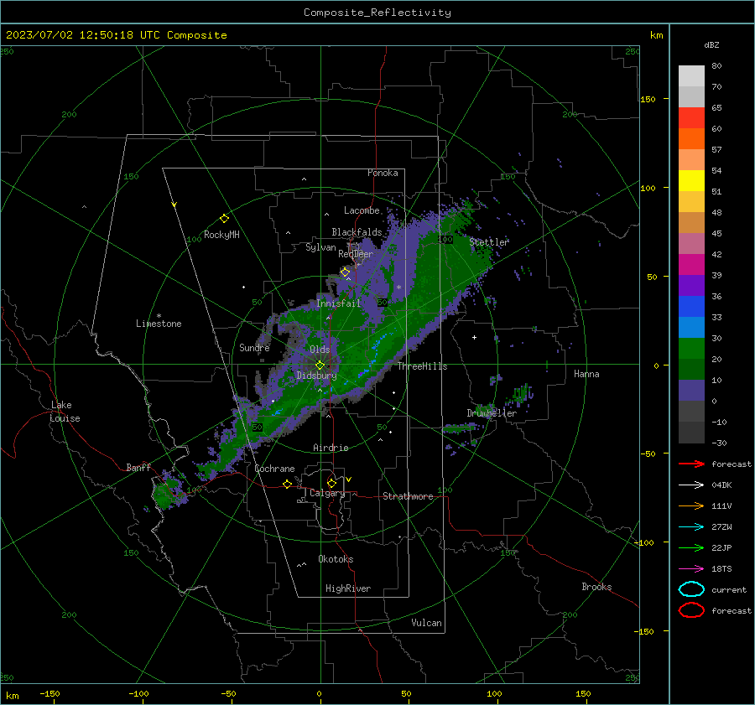Select the orange 111V arrow legend icon
Image resolution: width=755 pixels, height=705 pixels.
point(691,505)
